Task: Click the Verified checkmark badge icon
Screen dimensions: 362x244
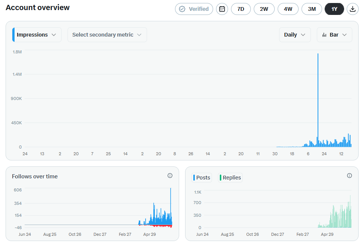Action: (x=182, y=9)
